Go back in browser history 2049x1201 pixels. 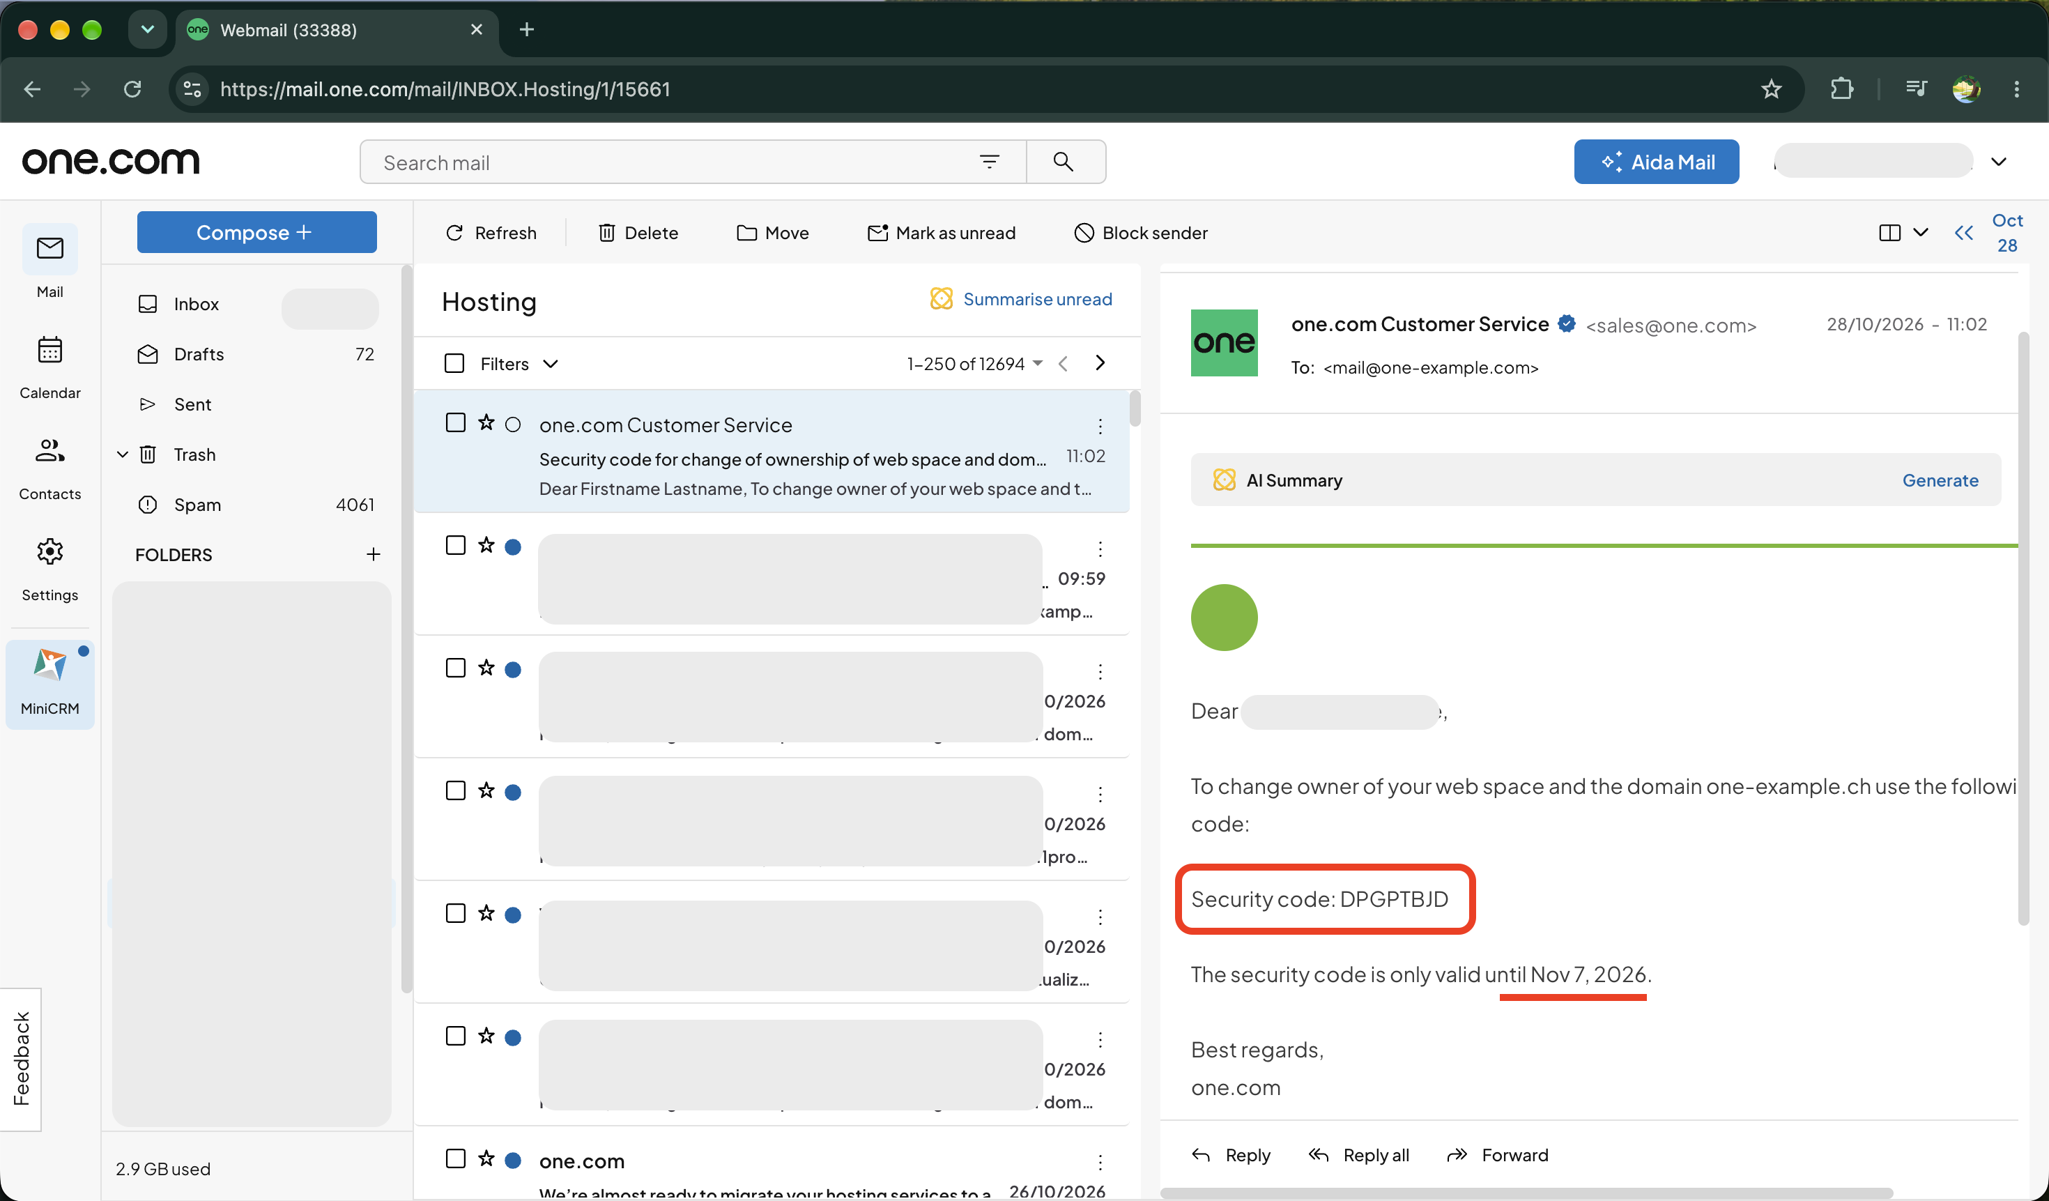tap(33, 89)
